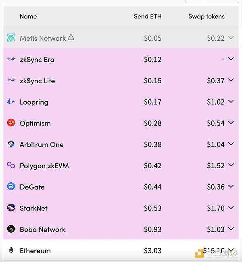The height and width of the screenshot is (262, 242).
Task: Click the Metis Network warning triangle
Action: [x=71, y=38]
